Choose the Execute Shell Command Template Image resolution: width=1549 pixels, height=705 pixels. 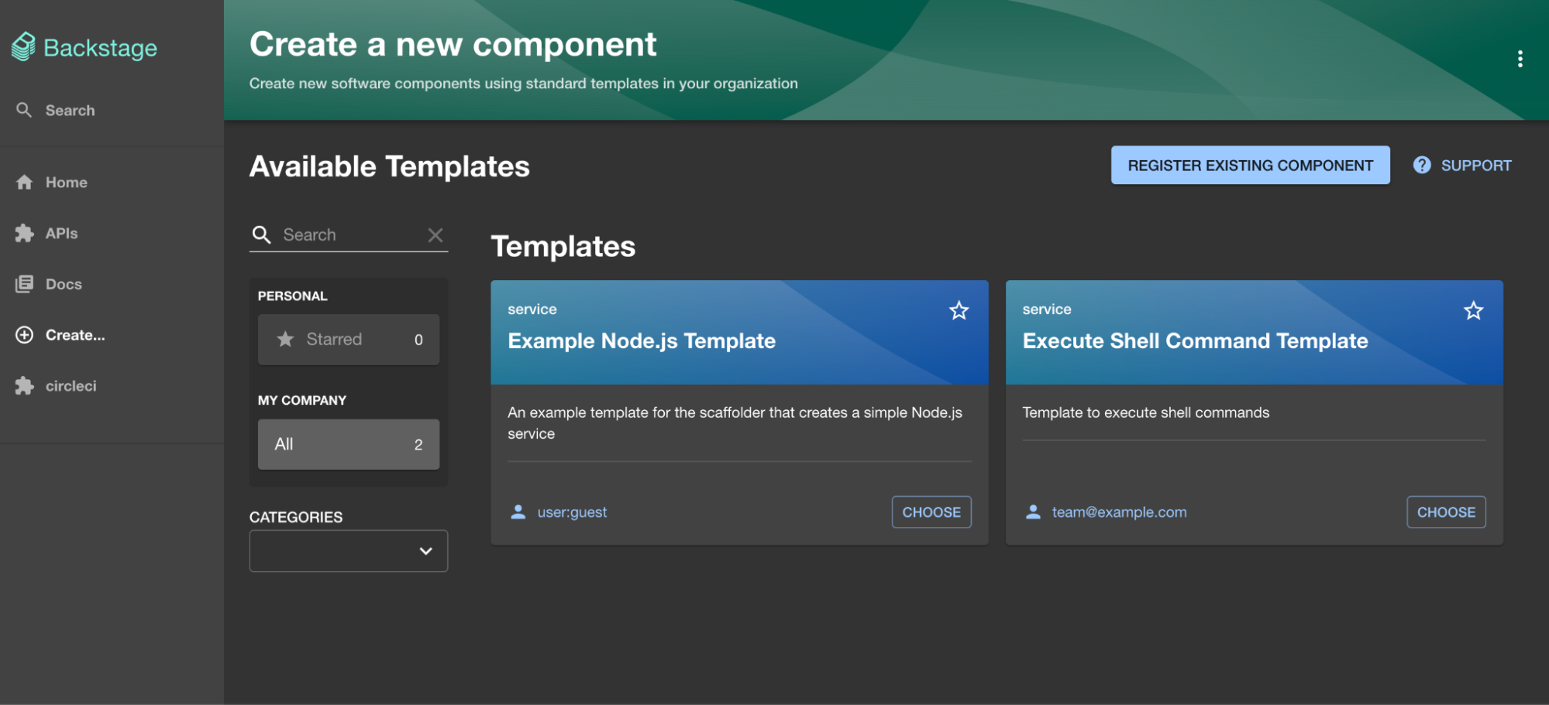tap(1446, 512)
